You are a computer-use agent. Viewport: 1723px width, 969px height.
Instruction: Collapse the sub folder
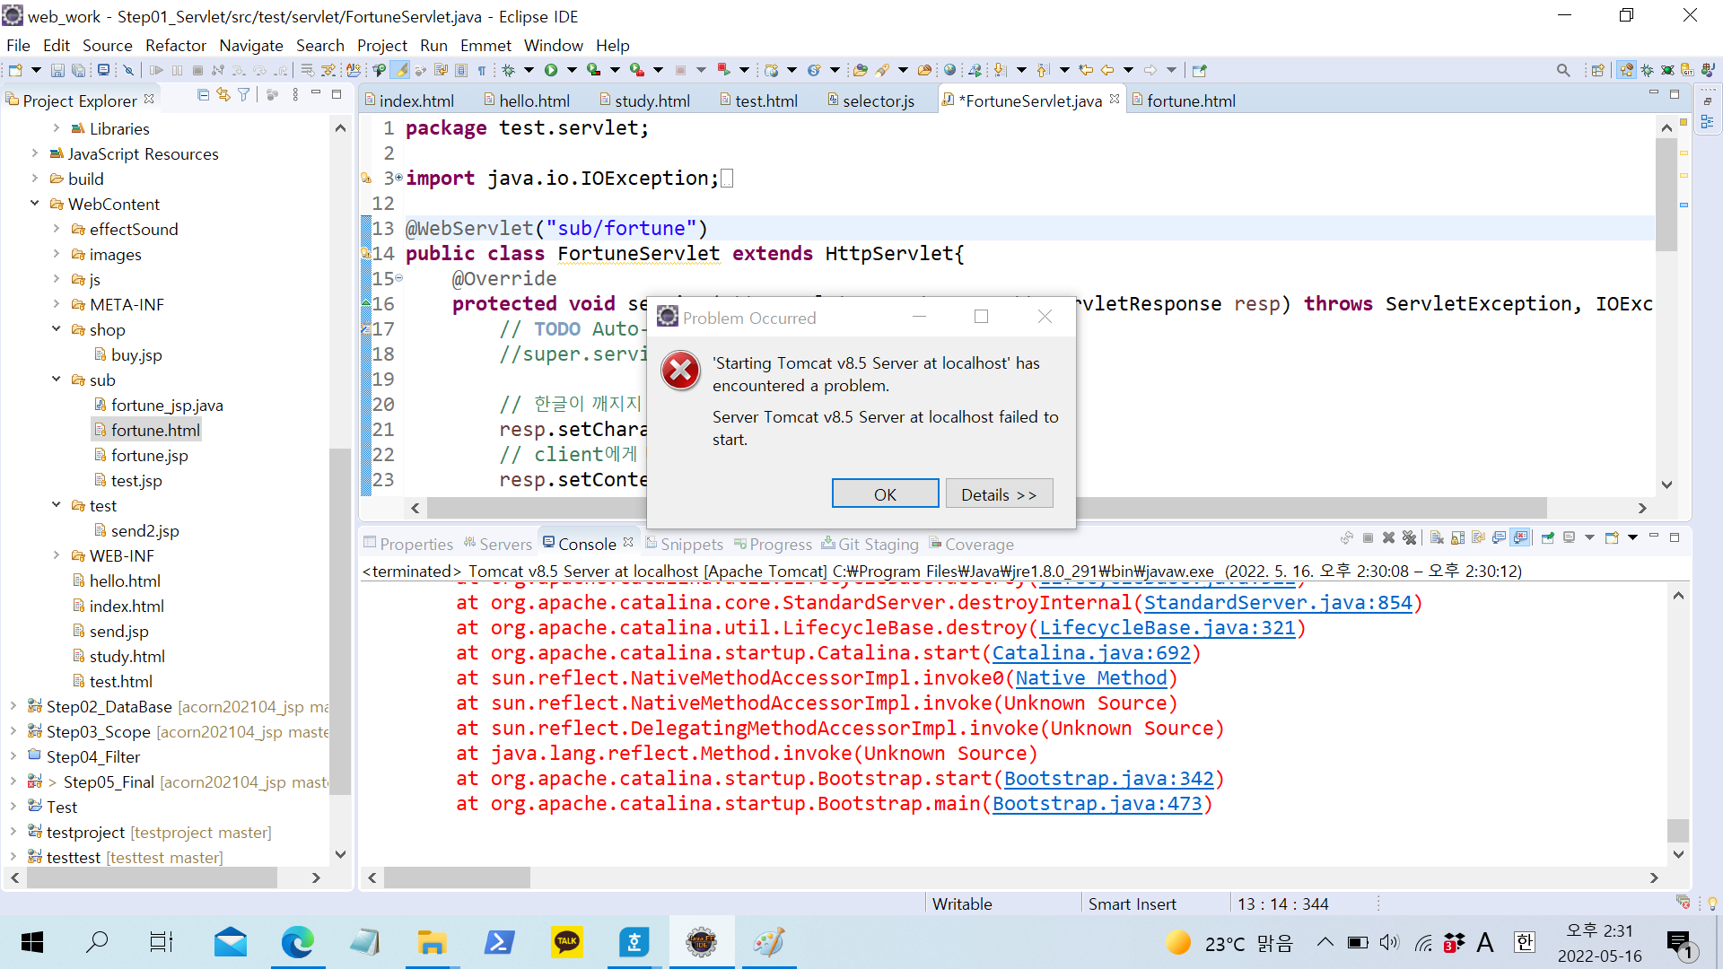(x=57, y=380)
